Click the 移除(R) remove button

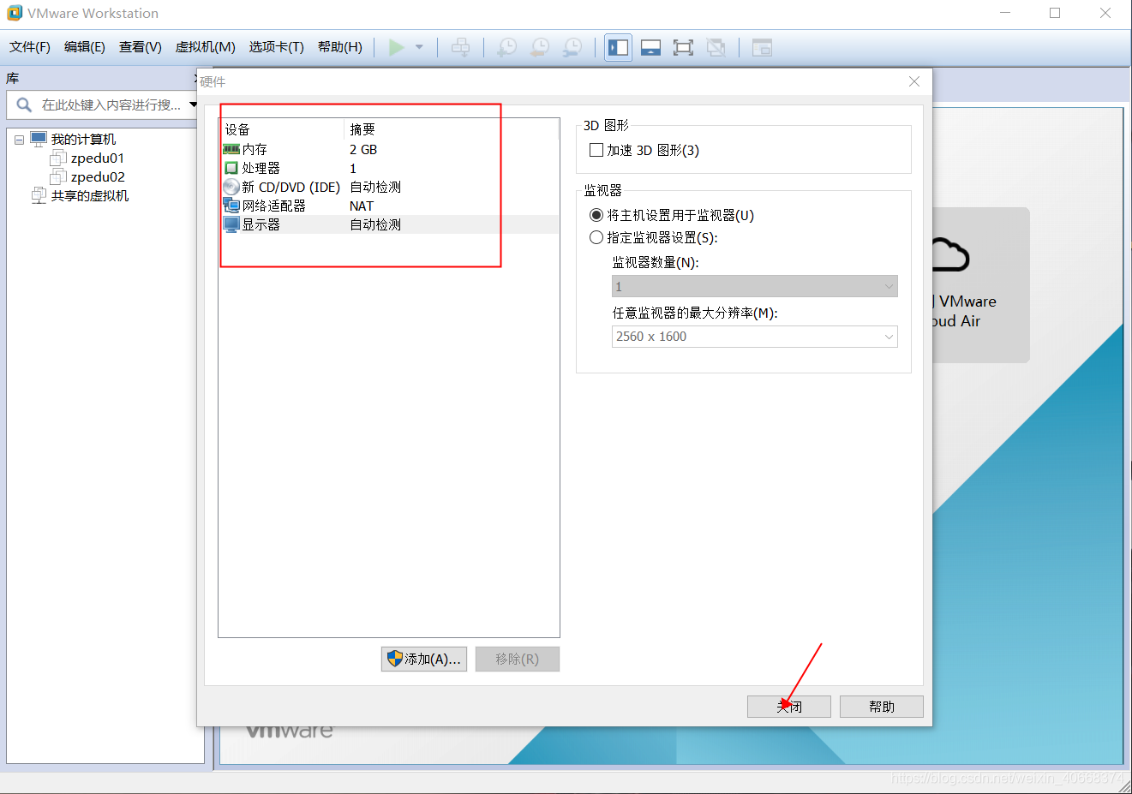tap(518, 659)
